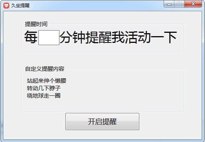Image resolution: width=205 pixels, height=142 pixels.
Task: Click the 提醒时间 group label
Action: (x=36, y=24)
